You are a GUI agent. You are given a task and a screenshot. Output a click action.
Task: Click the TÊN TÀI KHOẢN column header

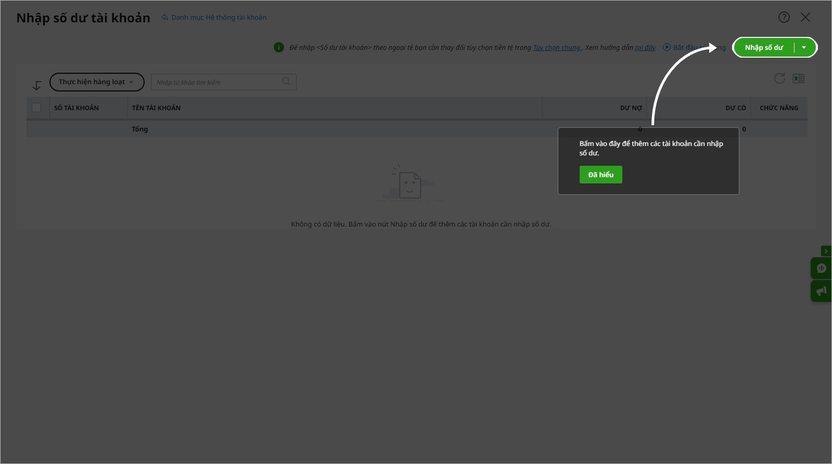coord(156,108)
